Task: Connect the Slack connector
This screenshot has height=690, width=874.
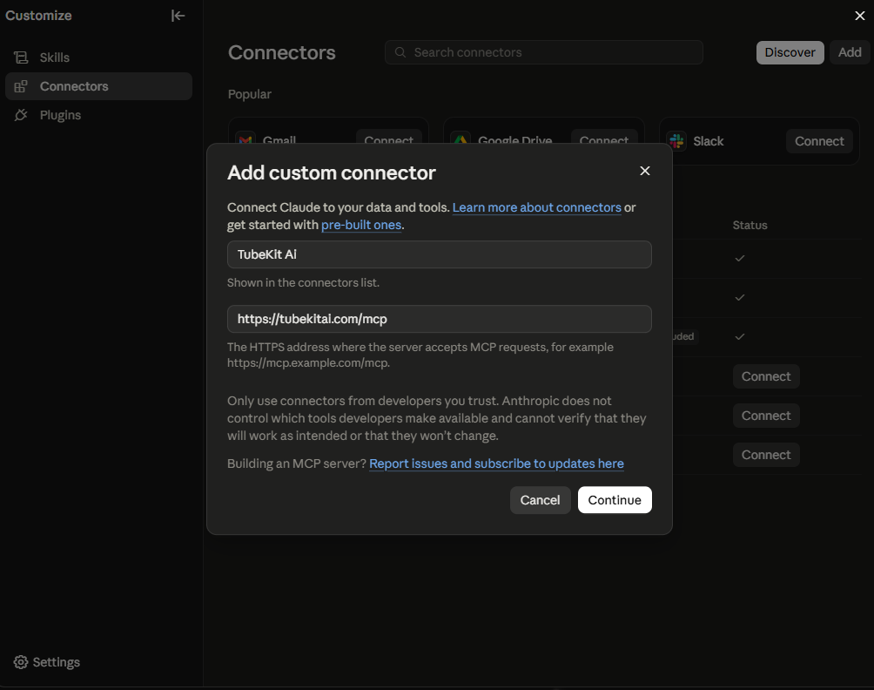Action: (819, 141)
